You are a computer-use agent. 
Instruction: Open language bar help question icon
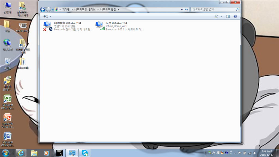tap(226, 153)
